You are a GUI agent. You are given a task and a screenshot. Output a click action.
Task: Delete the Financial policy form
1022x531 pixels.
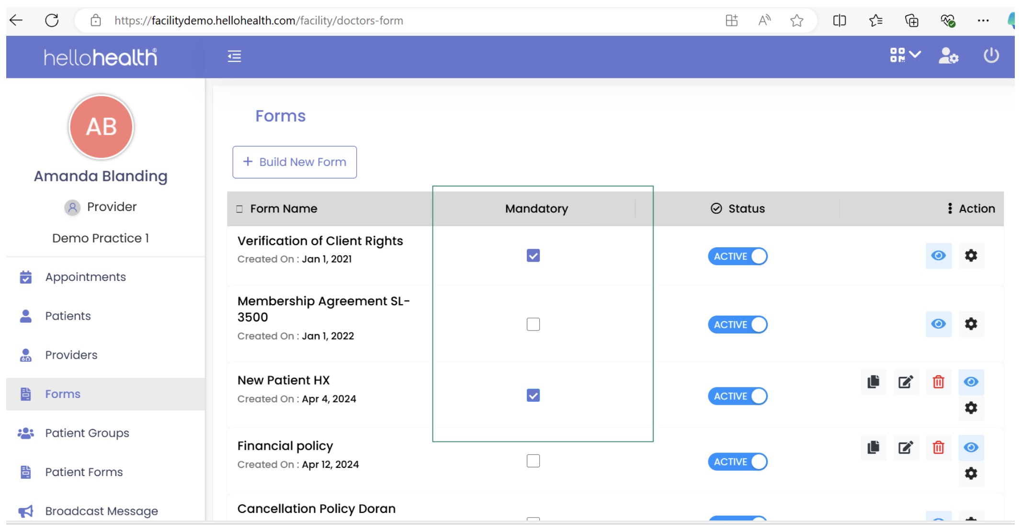click(938, 448)
